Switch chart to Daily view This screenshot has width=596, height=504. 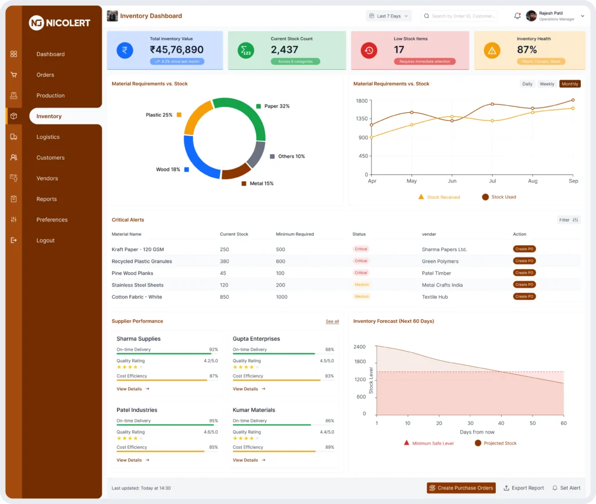click(x=527, y=84)
